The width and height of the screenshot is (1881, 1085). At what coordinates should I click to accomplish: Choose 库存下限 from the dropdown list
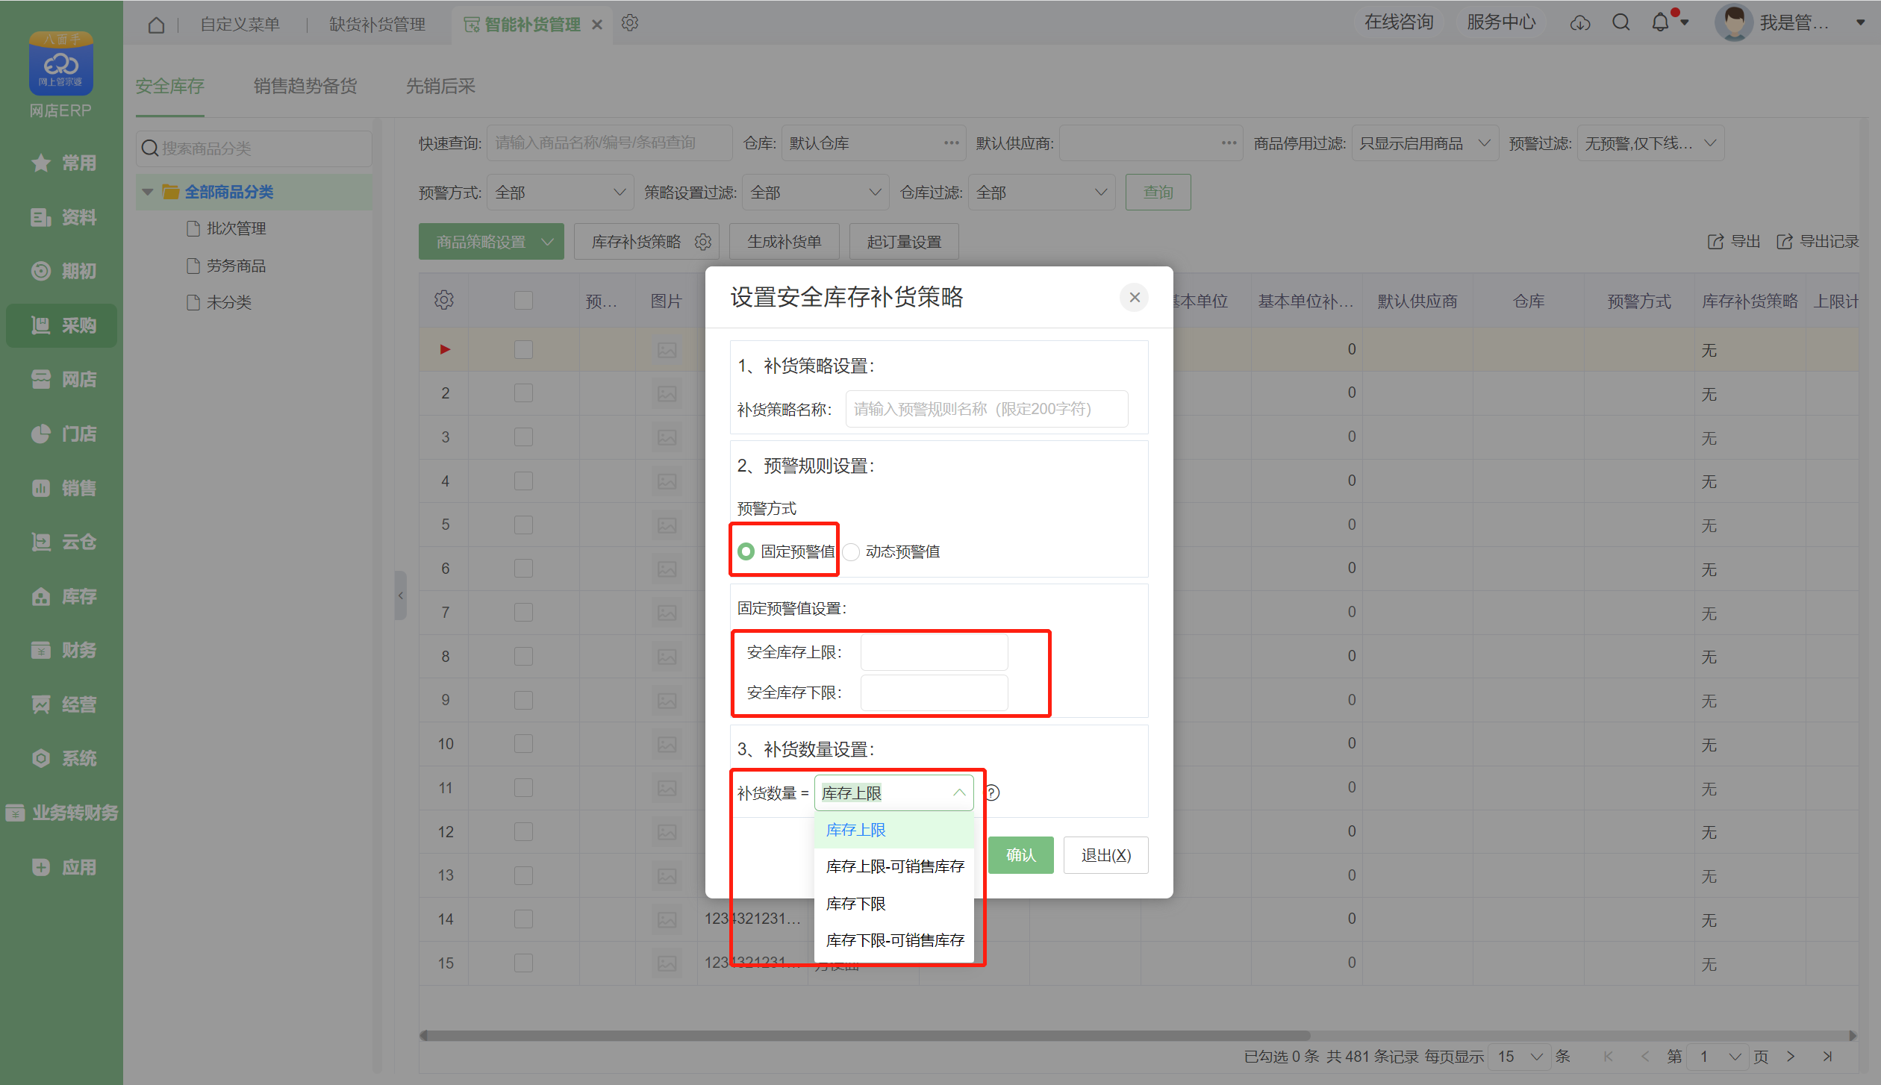(856, 904)
